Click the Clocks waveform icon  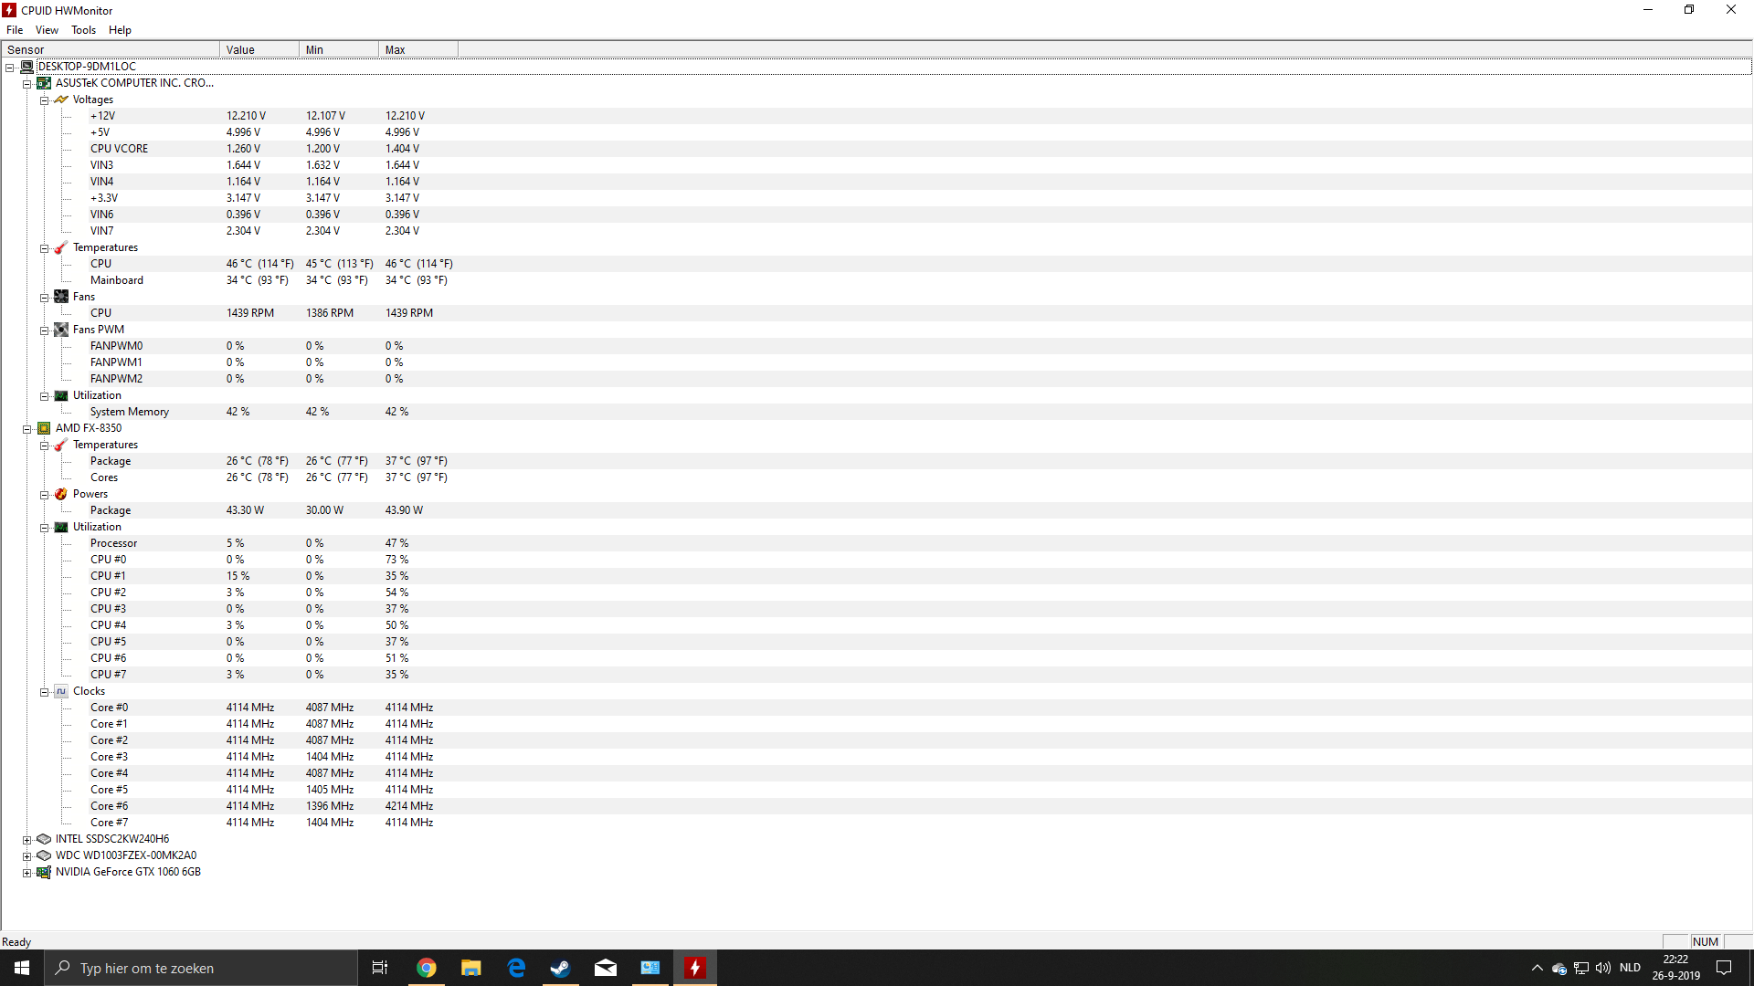pos(61,691)
